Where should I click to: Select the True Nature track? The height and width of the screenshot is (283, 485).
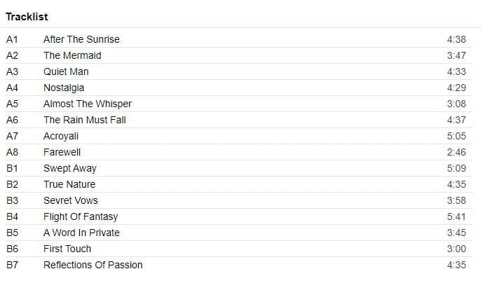click(x=69, y=184)
